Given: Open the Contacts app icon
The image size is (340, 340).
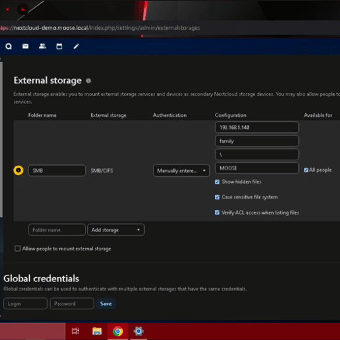Looking at the screenshot, I should pos(42,46).
